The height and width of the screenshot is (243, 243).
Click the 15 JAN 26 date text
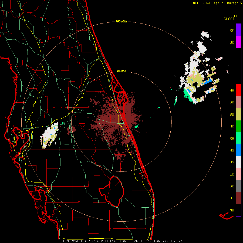pyautogui.click(x=157, y=241)
